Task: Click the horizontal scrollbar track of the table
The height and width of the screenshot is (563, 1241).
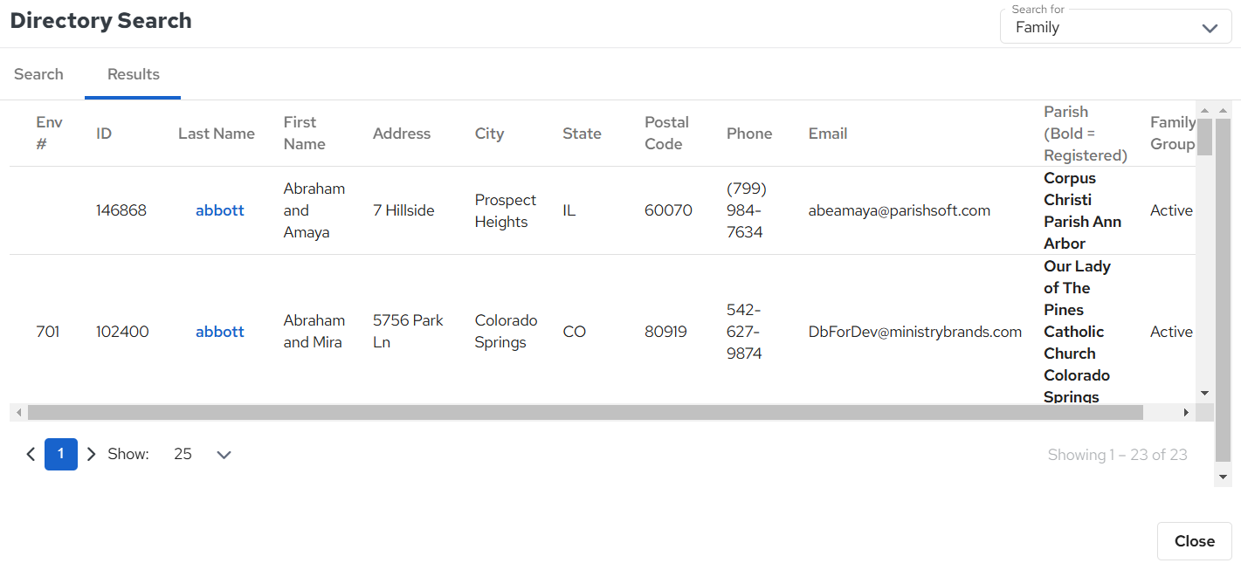Action: click(x=1162, y=412)
